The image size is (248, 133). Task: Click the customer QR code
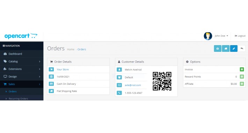click(x=162, y=81)
